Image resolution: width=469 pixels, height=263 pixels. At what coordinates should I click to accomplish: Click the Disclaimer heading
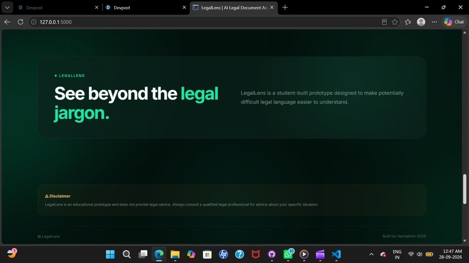coord(58,196)
